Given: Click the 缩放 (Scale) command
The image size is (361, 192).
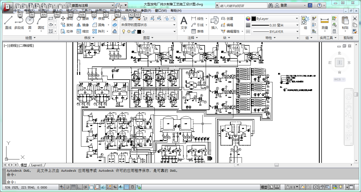Looking at the screenshot, I should 83,32.
